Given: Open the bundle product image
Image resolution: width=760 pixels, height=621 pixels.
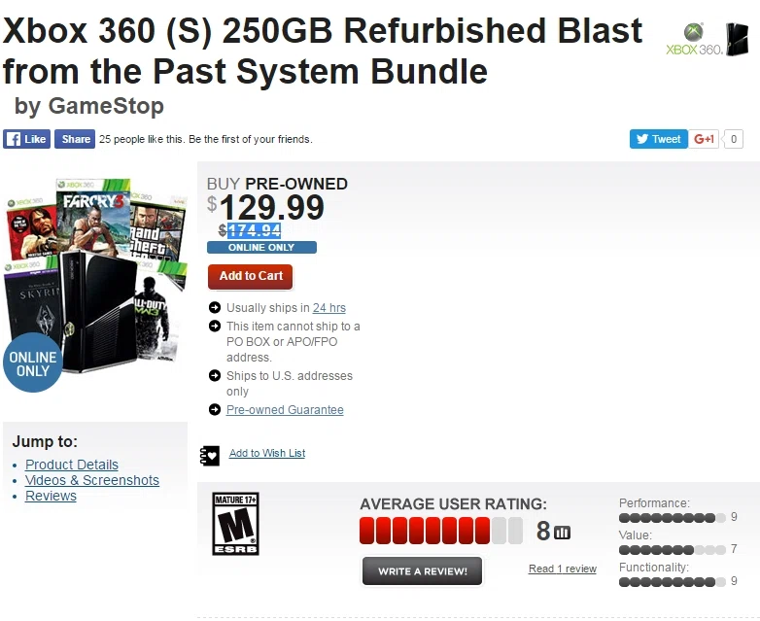Looking at the screenshot, I should (x=95, y=276).
